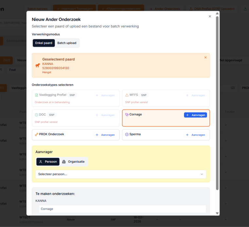Click the building icon in Organisatie

pyautogui.click(x=64, y=162)
